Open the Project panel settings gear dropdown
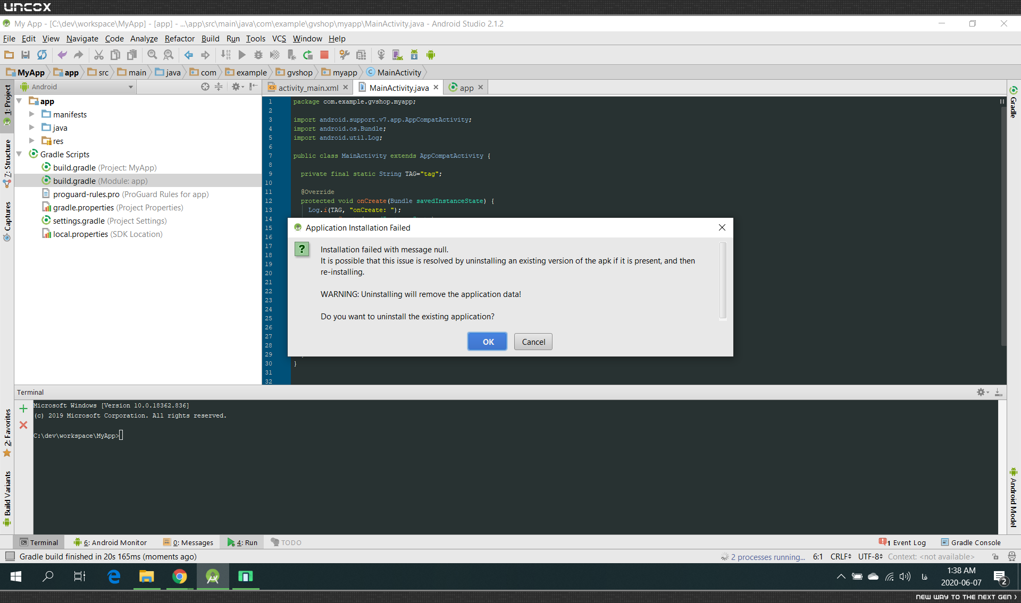This screenshot has height=603, width=1021. (x=237, y=87)
